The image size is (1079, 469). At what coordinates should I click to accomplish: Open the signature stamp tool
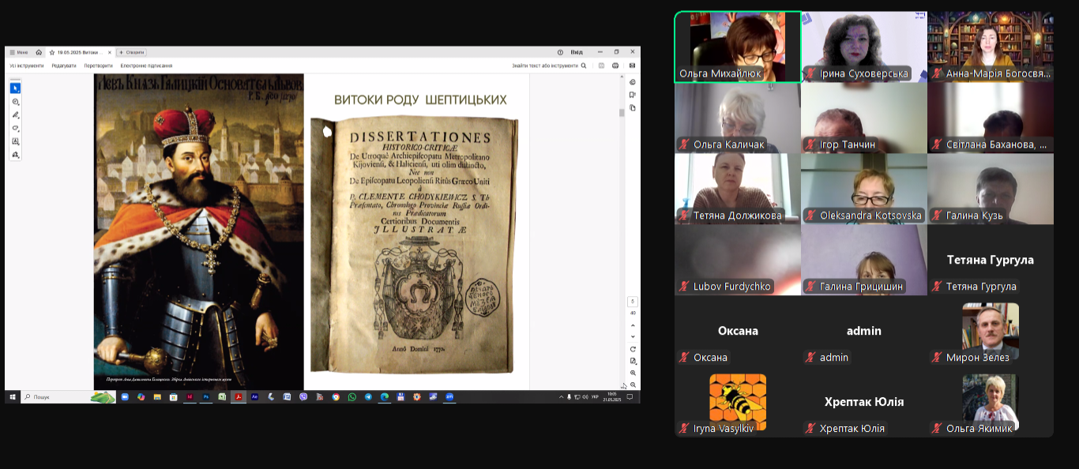(x=15, y=155)
